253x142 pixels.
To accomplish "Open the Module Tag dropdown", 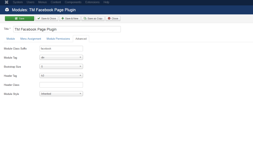I will pyautogui.click(x=61, y=58).
